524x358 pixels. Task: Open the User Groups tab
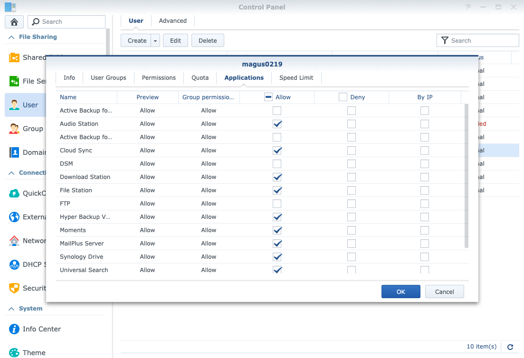pos(109,78)
